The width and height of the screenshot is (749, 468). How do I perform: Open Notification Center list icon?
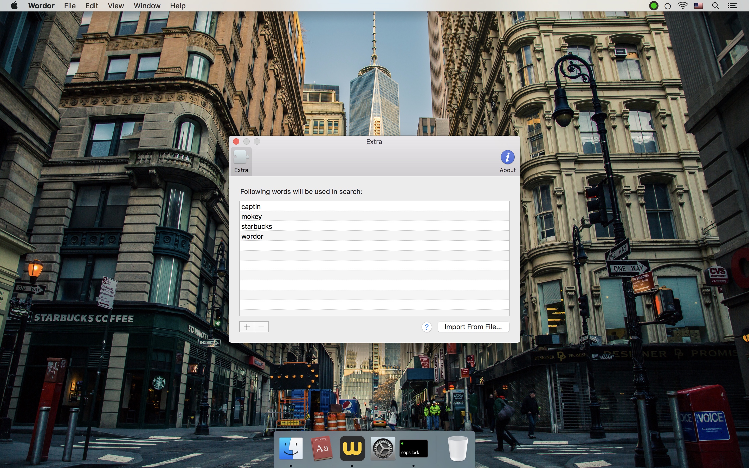(x=732, y=6)
